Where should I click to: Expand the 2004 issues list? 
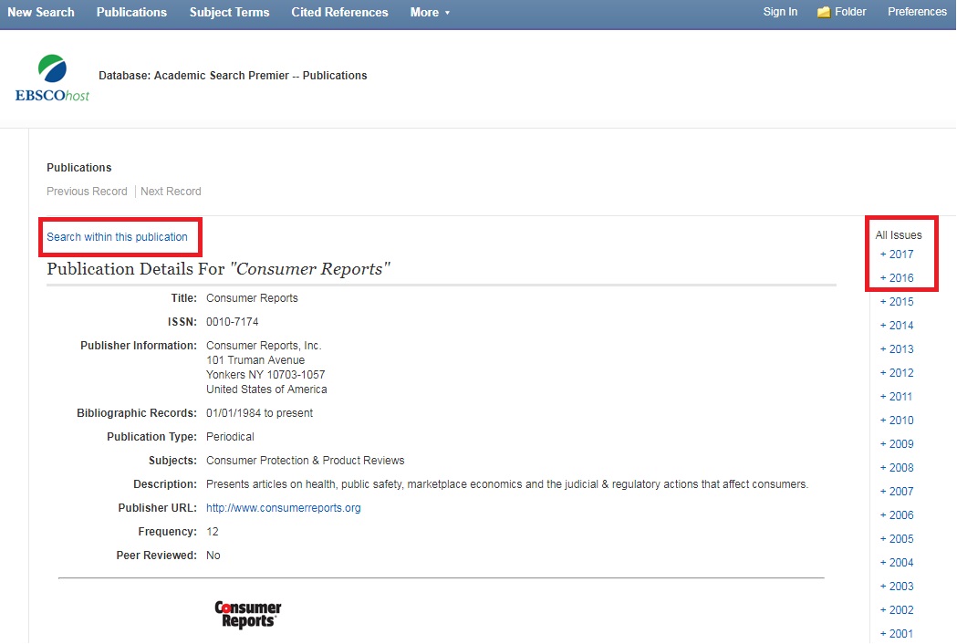point(897,563)
